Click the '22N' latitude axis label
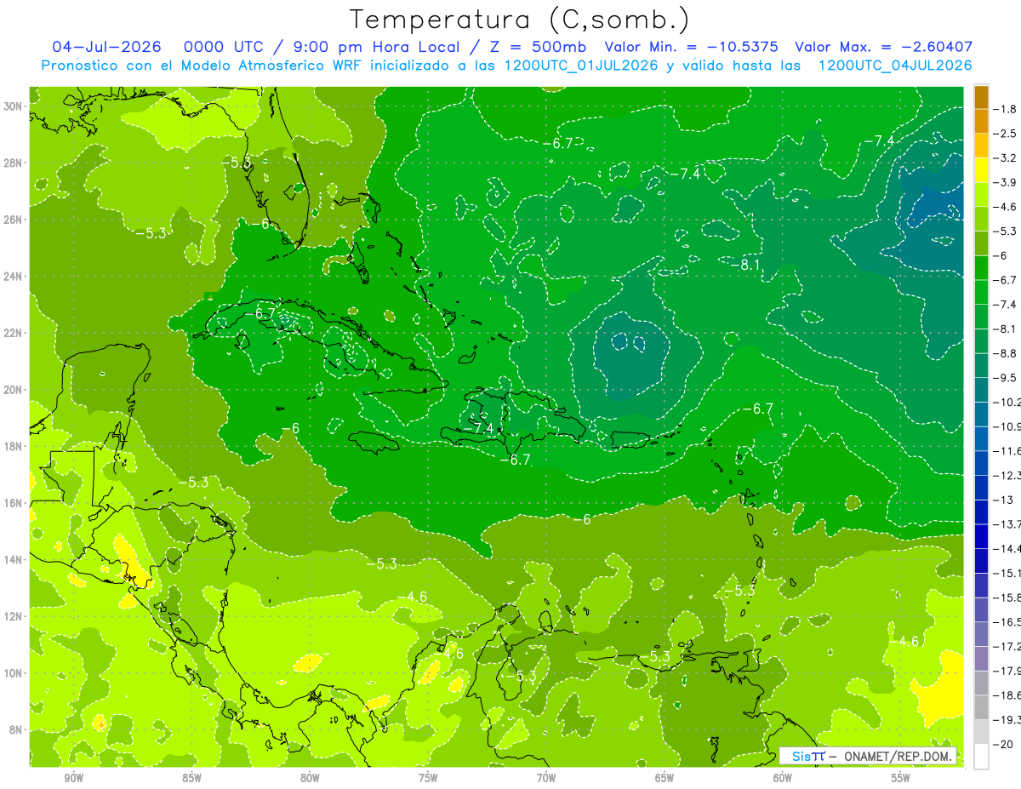The height and width of the screenshot is (789, 1021). click(12, 333)
